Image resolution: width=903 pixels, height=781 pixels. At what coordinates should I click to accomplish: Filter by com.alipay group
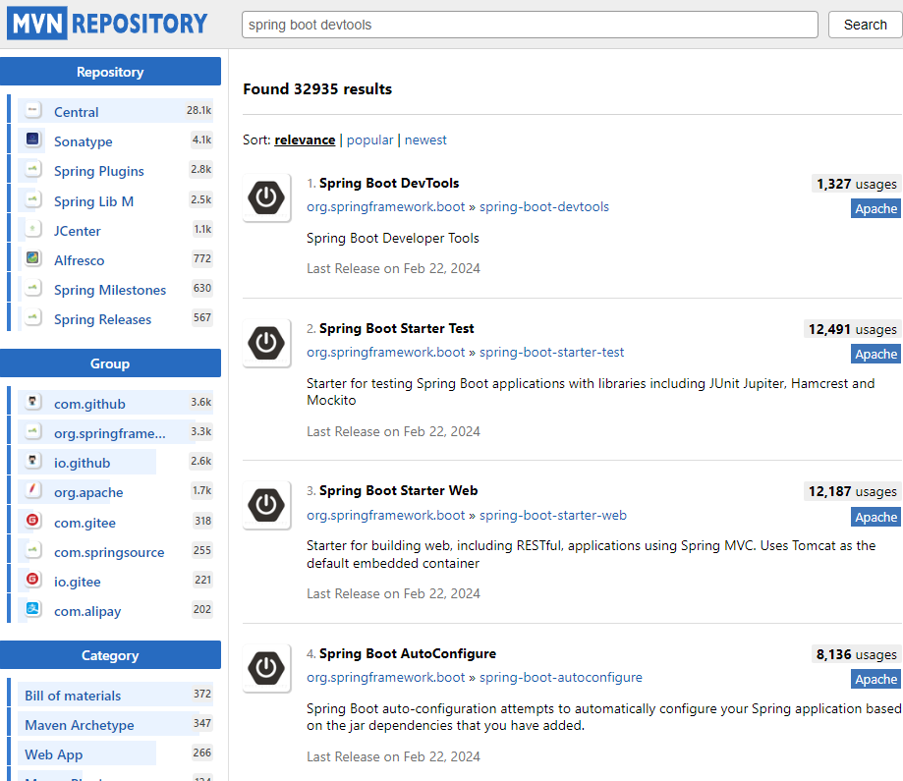[x=87, y=612]
